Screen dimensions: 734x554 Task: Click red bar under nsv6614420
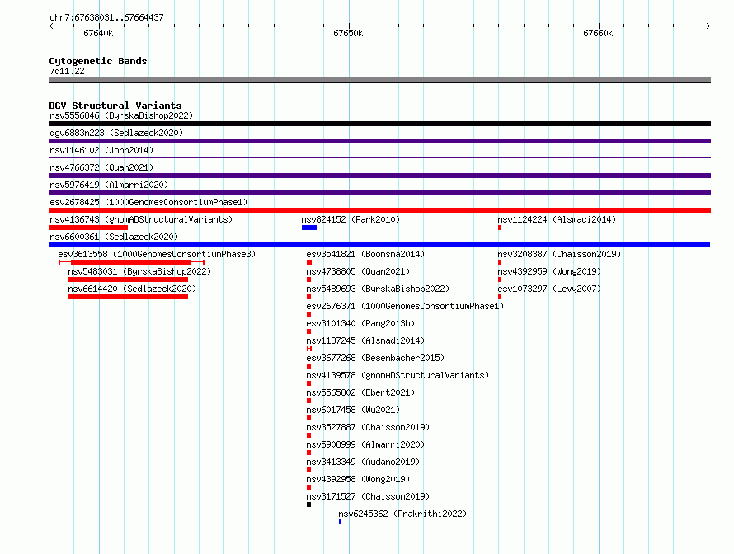coord(129,297)
